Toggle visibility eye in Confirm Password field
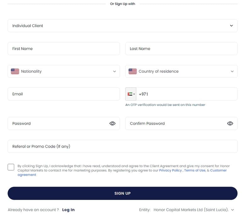The width and height of the screenshot is (252, 216). tap(230, 123)
